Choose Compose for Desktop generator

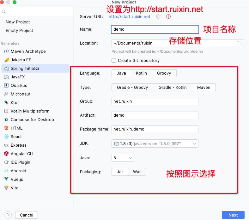tap(35, 119)
